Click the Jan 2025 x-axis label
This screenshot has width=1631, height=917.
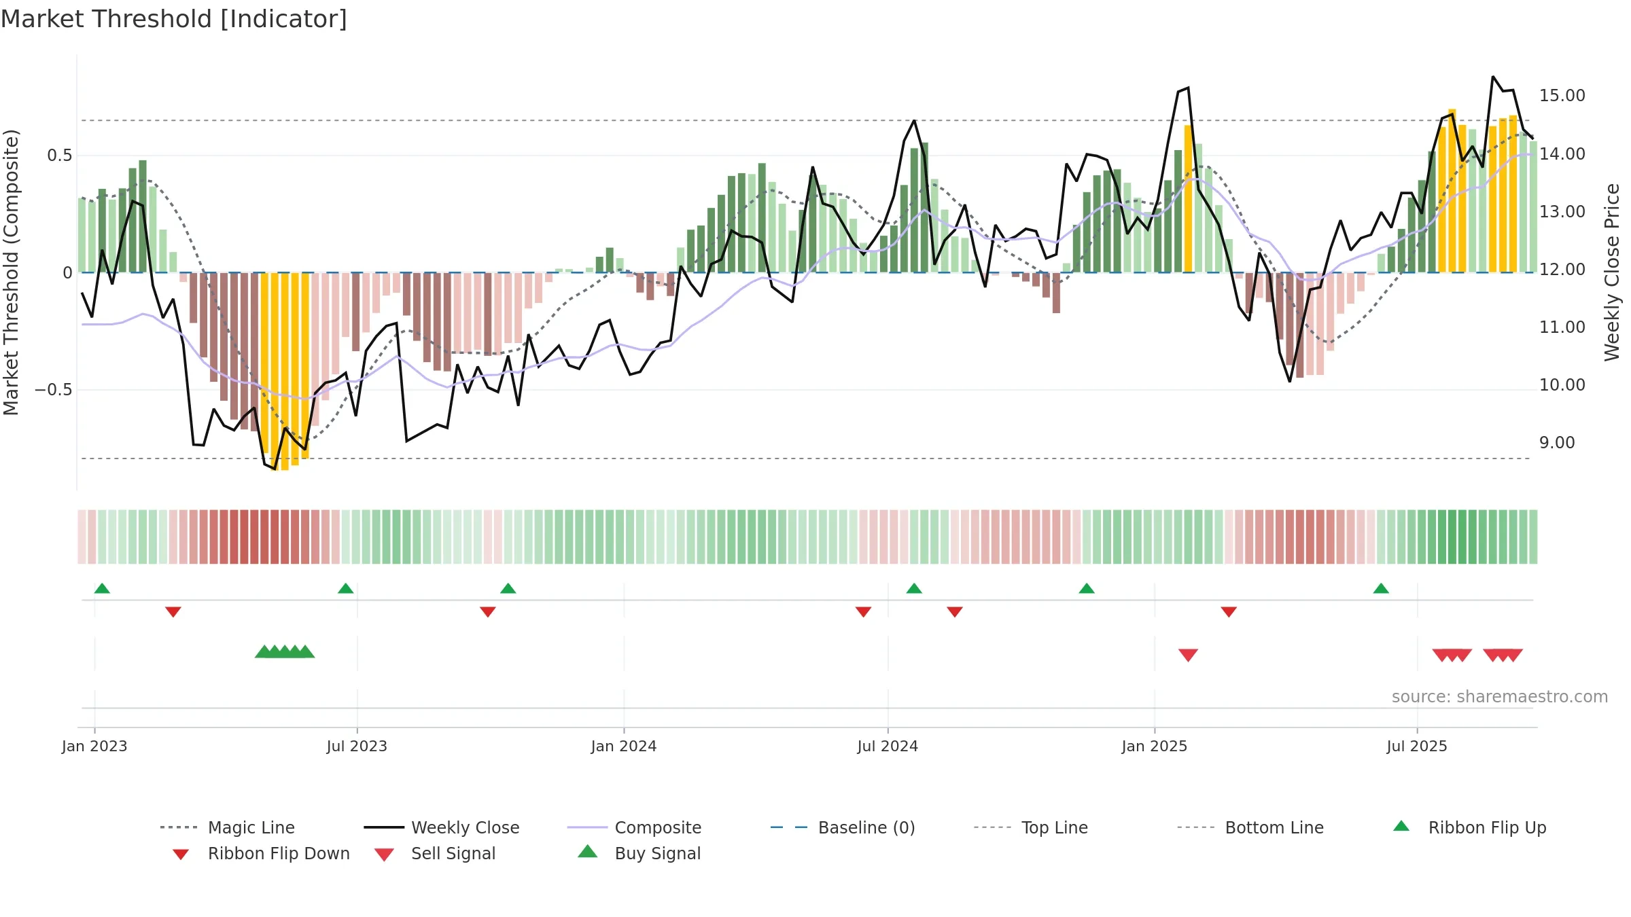point(1155,746)
